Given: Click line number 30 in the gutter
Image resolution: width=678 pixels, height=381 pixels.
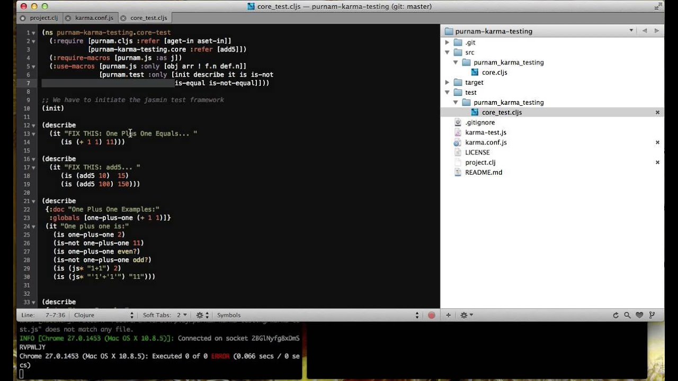Looking at the screenshot, I should 26,277.
